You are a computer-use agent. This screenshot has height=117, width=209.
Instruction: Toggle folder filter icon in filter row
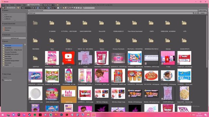(x=63, y=8)
